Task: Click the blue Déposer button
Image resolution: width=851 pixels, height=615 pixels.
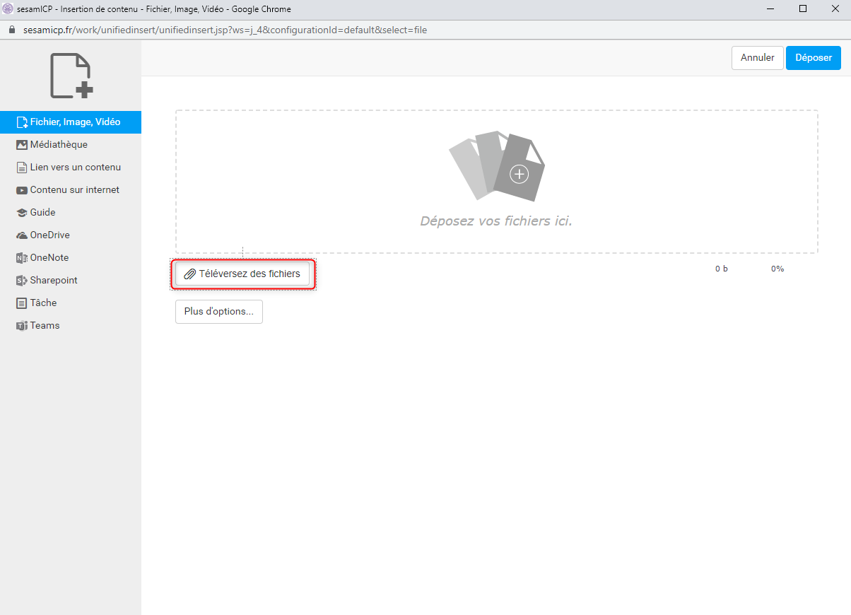Action: point(813,58)
